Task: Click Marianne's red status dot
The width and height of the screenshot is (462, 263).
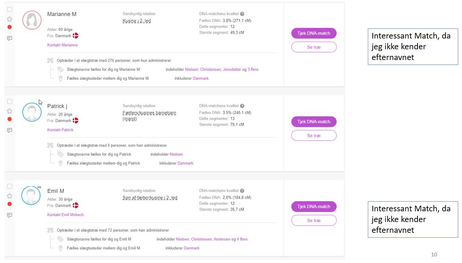Action: click(x=10, y=27)
